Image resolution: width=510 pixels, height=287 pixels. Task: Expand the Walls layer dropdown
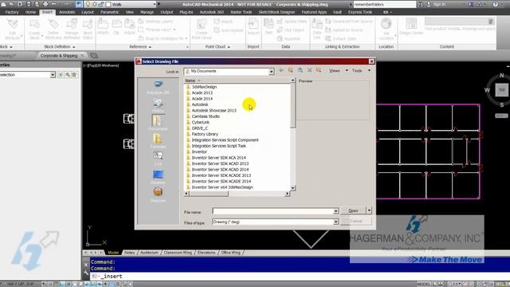coord(155,4)
